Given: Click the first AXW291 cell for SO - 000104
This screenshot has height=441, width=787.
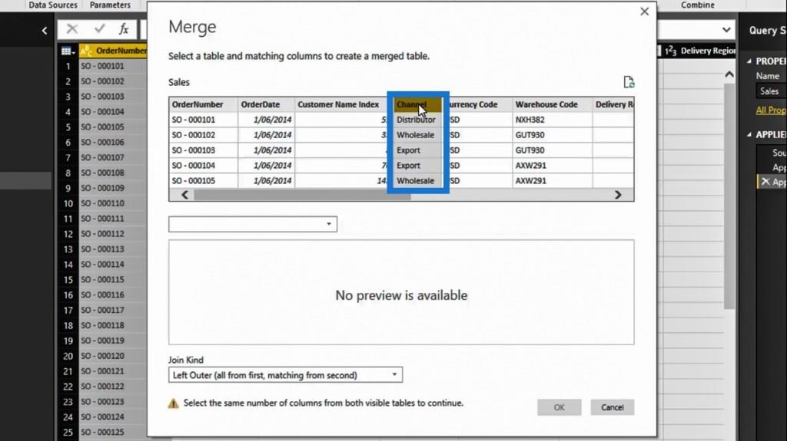Looking at the screenshot, I should (x=552, y=166).
